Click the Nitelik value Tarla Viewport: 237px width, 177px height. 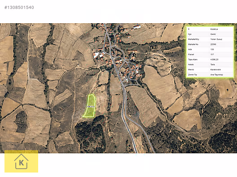(x=212, y=64)
